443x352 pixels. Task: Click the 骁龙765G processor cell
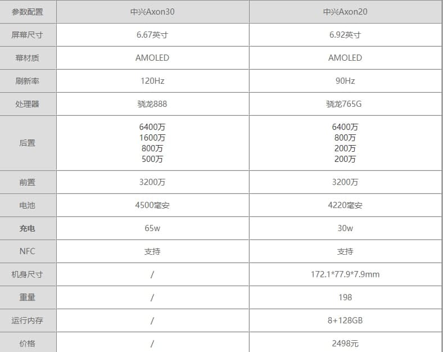(345, 104)
